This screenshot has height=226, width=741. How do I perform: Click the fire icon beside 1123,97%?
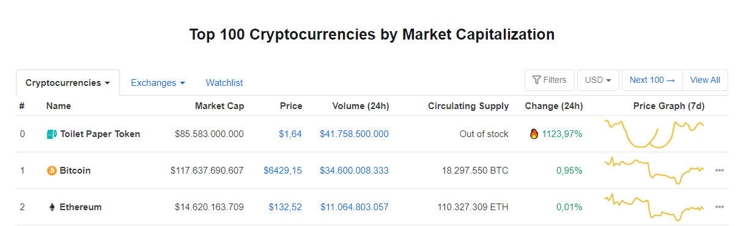coord(534,134)
